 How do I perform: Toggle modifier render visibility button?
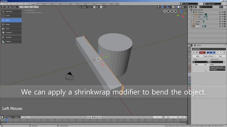point(208,53)
